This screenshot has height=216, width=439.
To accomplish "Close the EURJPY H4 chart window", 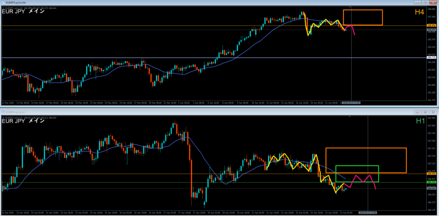I will click(x=433, y=2).
